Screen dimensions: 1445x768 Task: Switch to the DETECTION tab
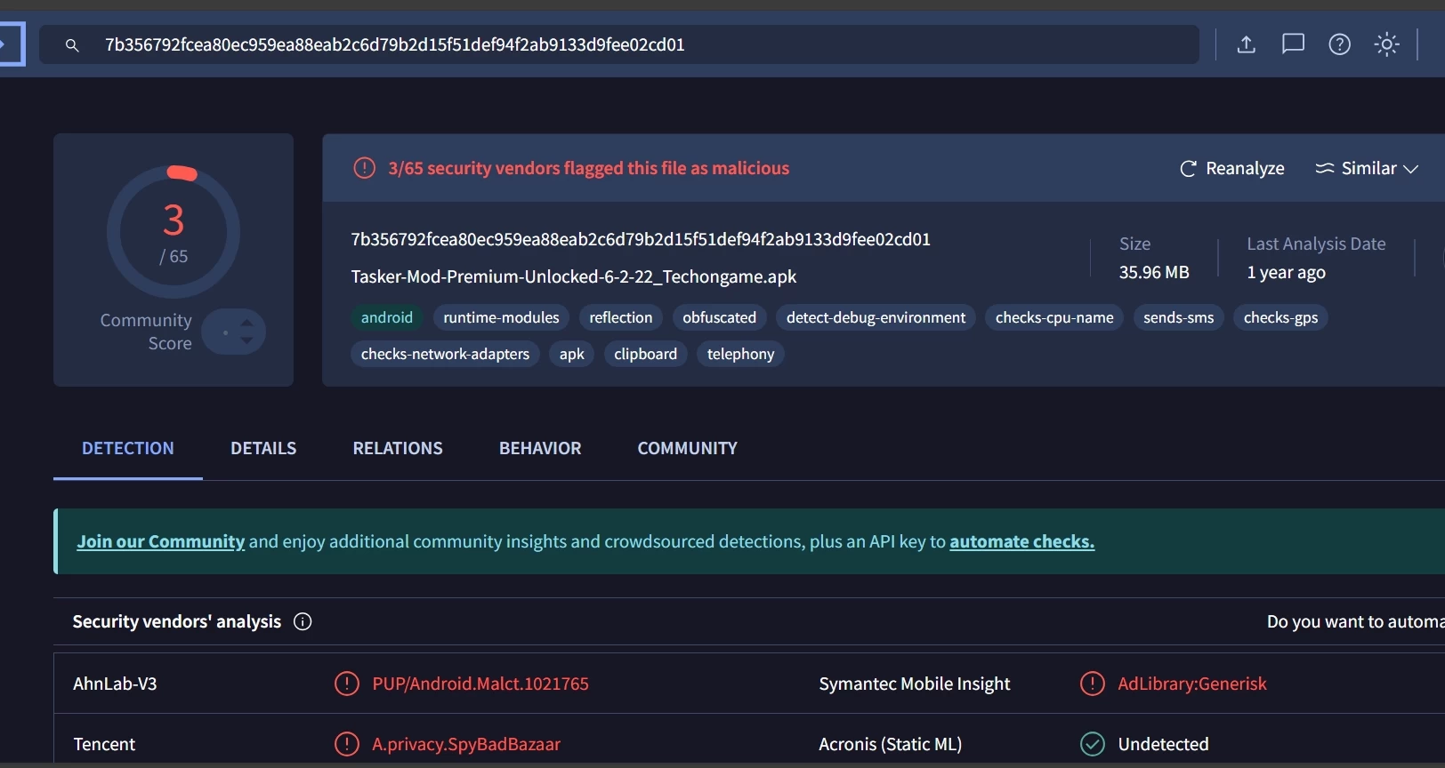[128, 449]
